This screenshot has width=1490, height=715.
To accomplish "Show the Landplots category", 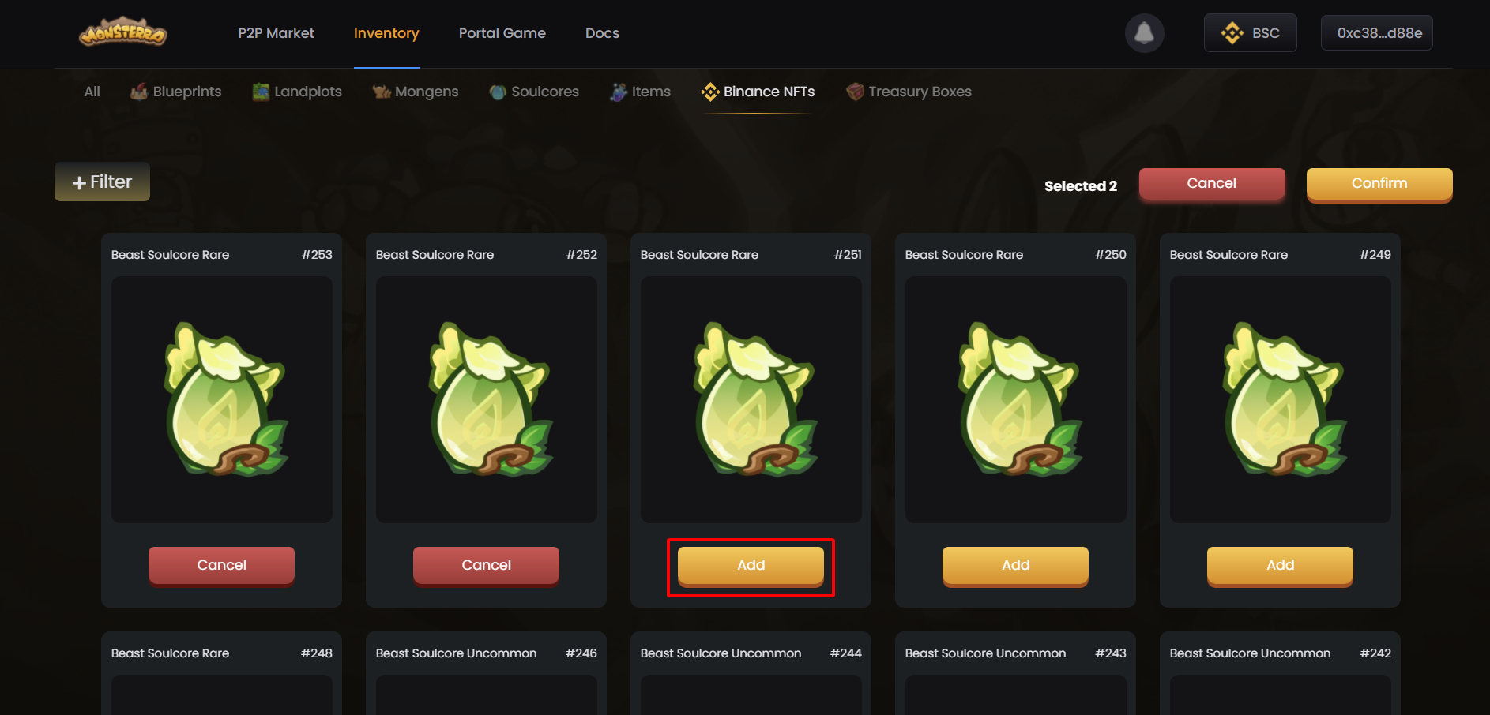I will pyautogui.click(x=297, y=92).
